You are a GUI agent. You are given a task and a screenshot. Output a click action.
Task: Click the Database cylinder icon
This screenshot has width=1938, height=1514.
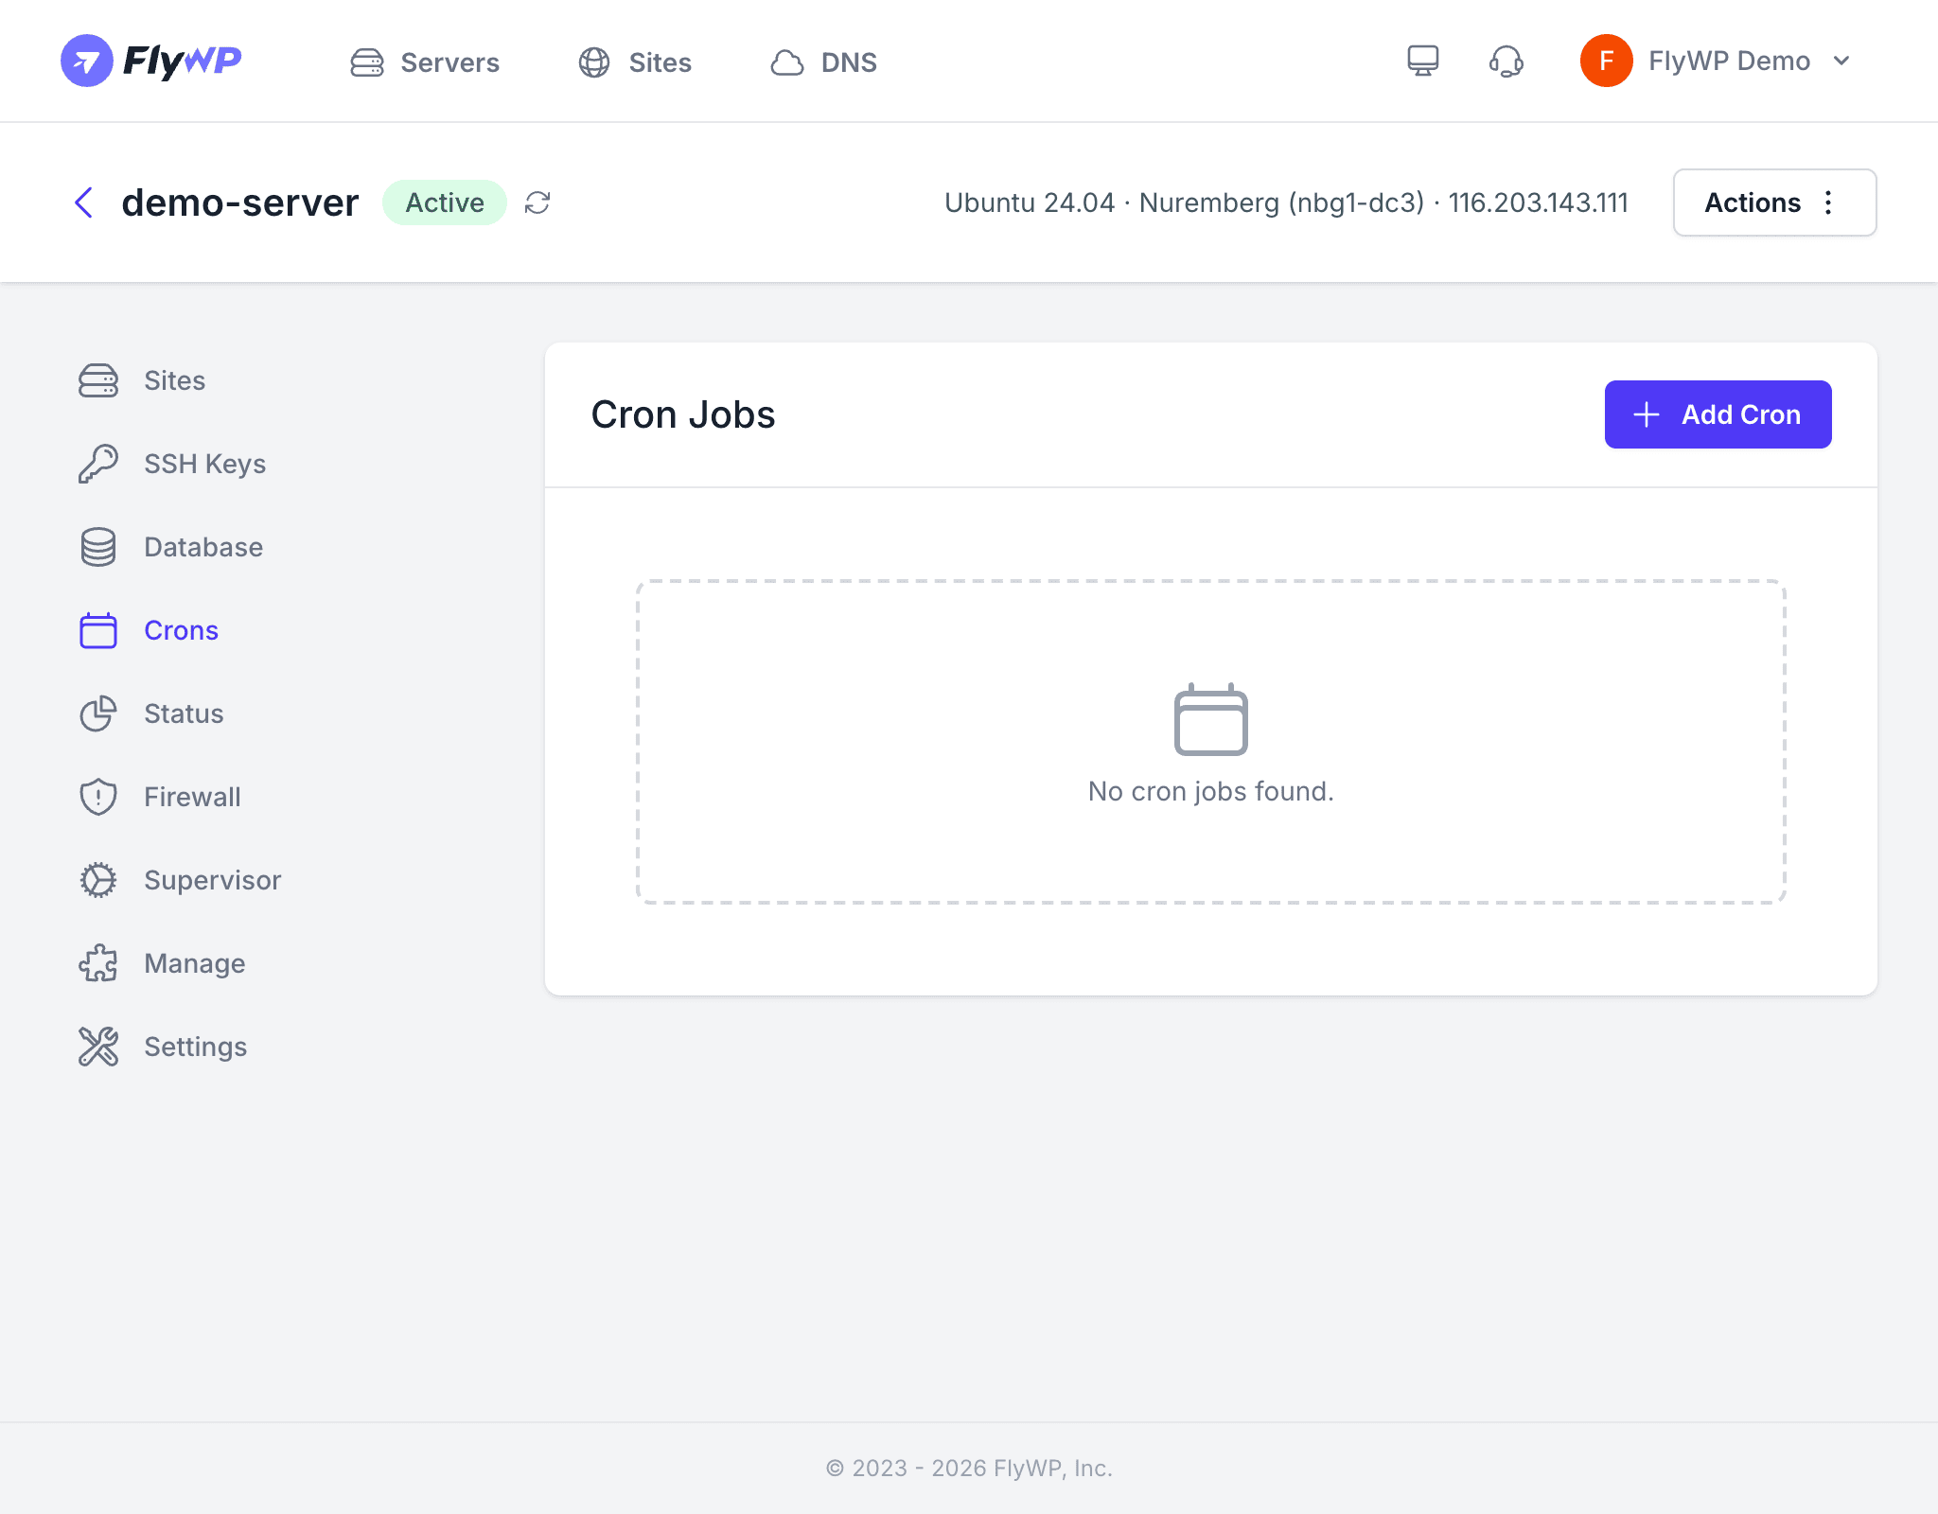point(98,547)
